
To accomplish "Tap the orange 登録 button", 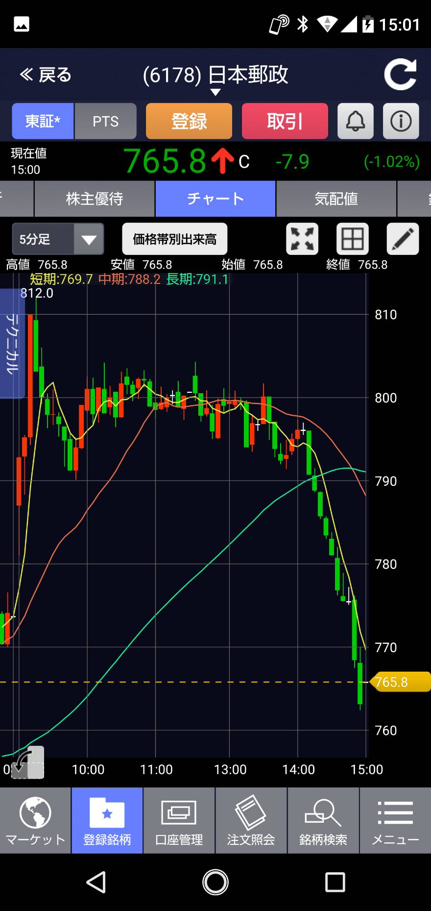I will click(x=189, y=121).
